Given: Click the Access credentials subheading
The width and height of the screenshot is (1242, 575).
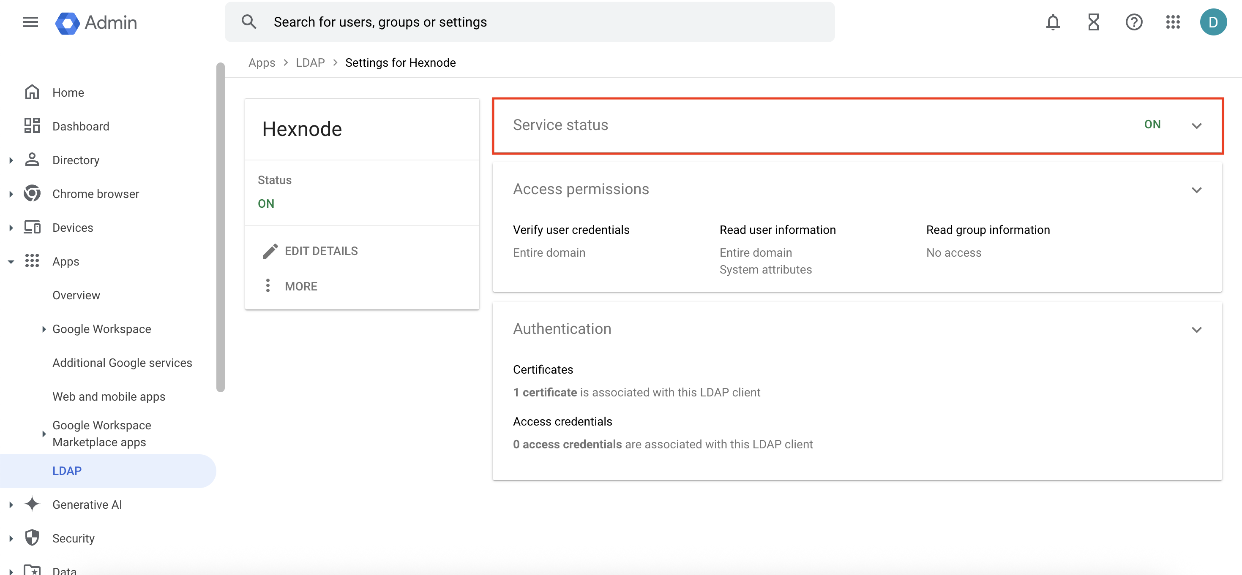Looking at the screenshot, I should click(x=562, y=421).
